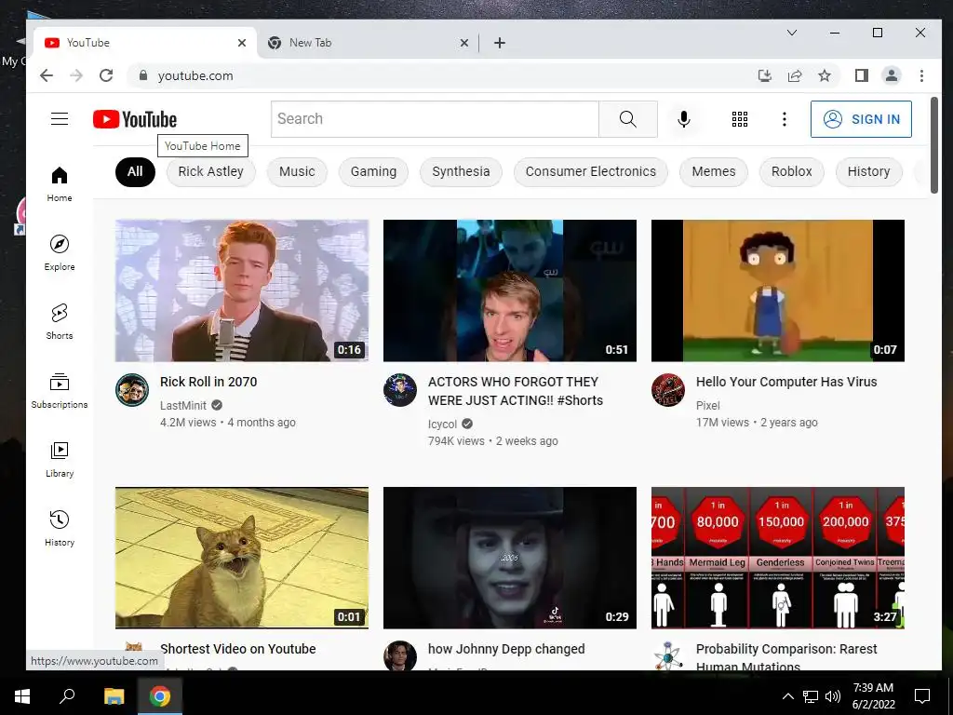Open Library in sidebar
Viewport: 953px width, 715px height.
click(x=60, y=460)
